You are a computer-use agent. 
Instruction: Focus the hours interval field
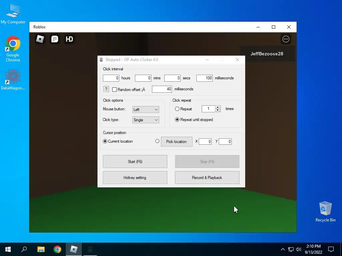111,78
